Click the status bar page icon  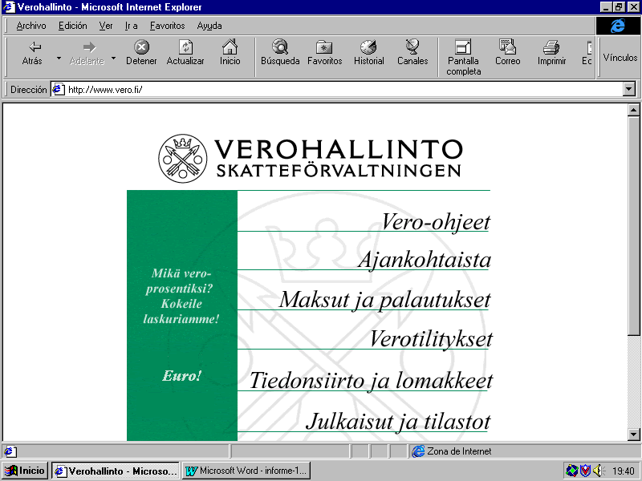coord(10,451)
